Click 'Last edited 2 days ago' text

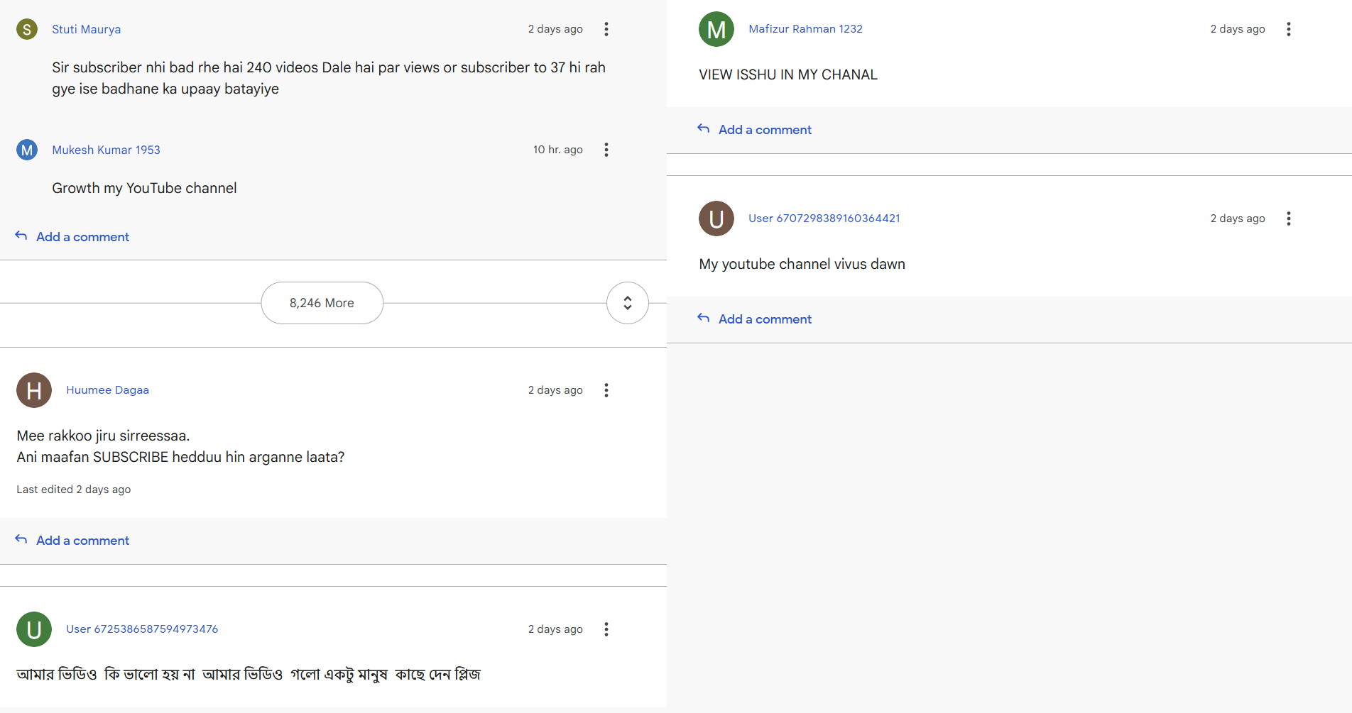(74, 490)
